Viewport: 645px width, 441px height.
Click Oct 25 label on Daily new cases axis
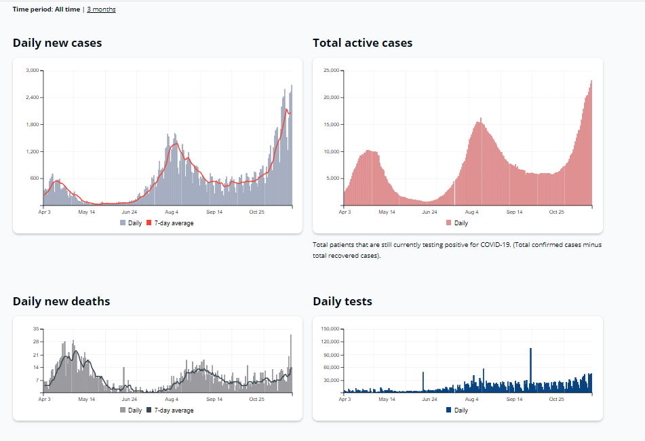256,212
